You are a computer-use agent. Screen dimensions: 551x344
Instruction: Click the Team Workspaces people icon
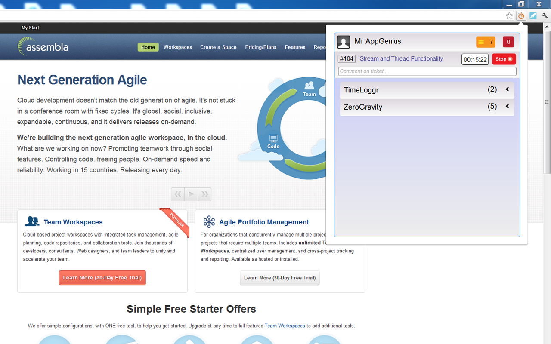[x=32, y=221]
